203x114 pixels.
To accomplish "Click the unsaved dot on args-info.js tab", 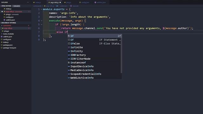I will [x=60, y=3].
